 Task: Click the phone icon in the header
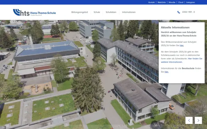coord(179,12)
